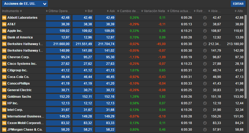Click the delayed-data clock icon in Citigroup Inc. row
The image size is (249, 133).
coord(205,70)
